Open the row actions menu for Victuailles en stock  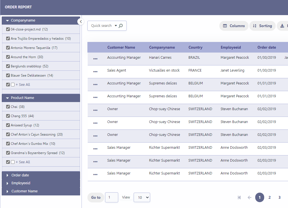(x=95, y=72)
